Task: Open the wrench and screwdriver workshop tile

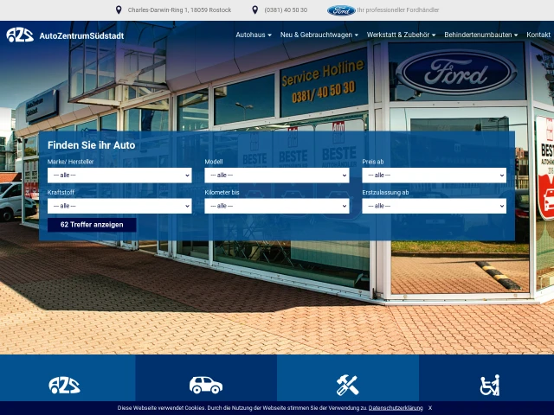Action: point(347,385)
